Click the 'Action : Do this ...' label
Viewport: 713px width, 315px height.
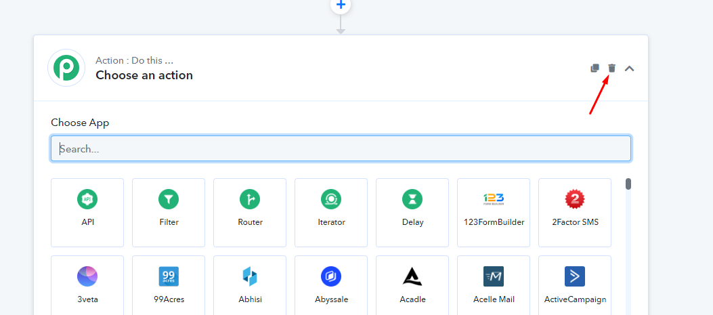tap(134, 60)
